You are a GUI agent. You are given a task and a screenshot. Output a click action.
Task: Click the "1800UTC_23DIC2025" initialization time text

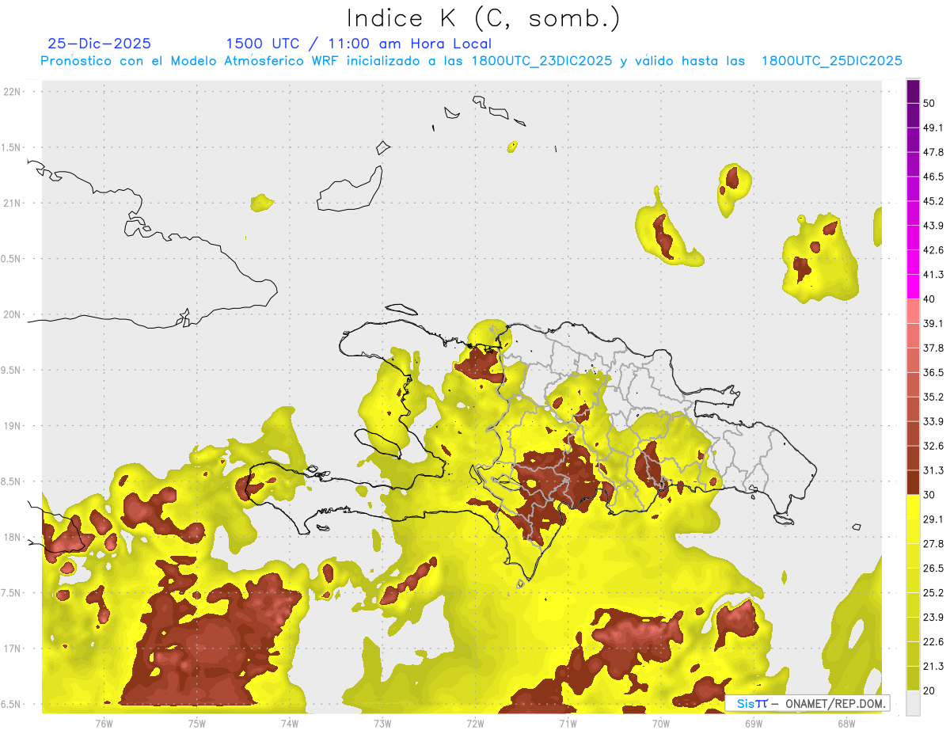pyautogui.click(x=541, y=61)
